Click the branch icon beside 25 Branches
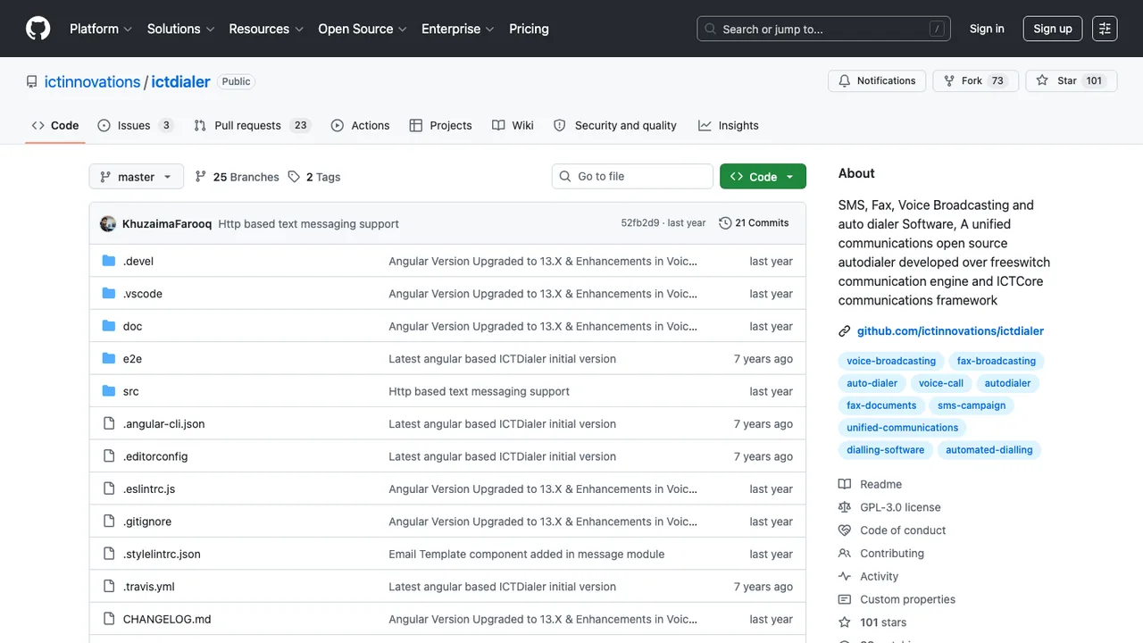This screenshot has width=1143, height=643. (201, 177)
